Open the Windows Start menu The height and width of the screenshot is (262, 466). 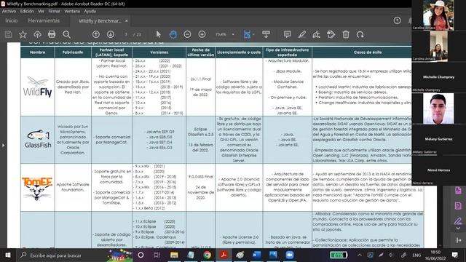tap(8, 255)
